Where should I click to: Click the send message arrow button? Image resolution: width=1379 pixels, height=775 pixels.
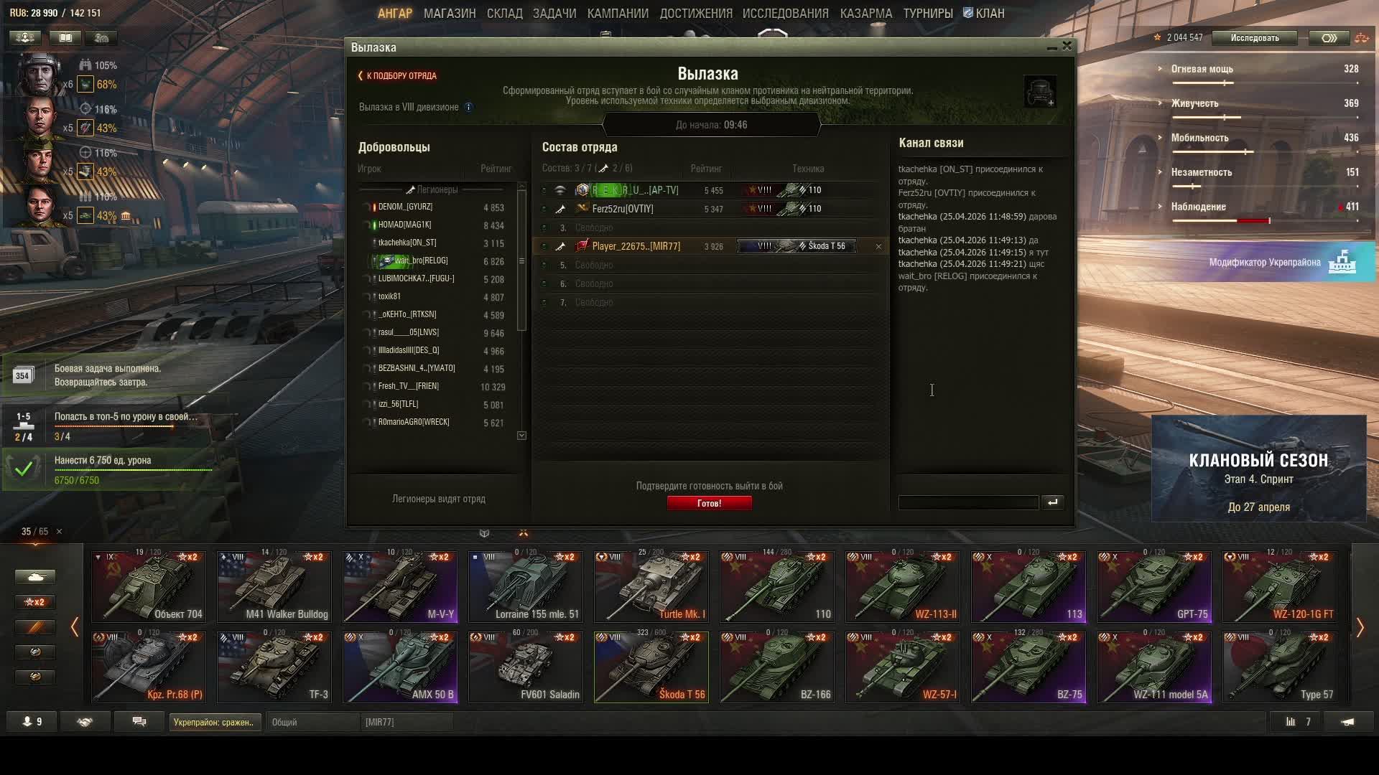point(1052,502)
